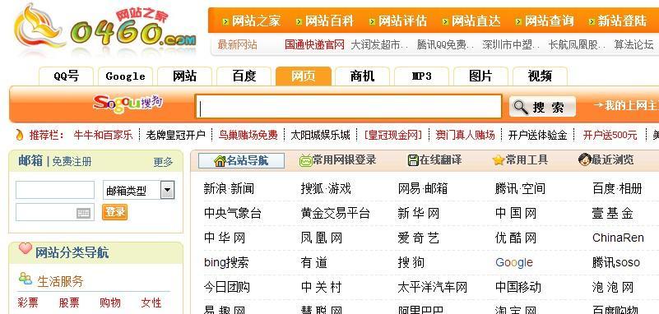Click the 购物 category link
The width and height of the screenshot is (659, 314).
pyautogui.click(x=110, y=302)
